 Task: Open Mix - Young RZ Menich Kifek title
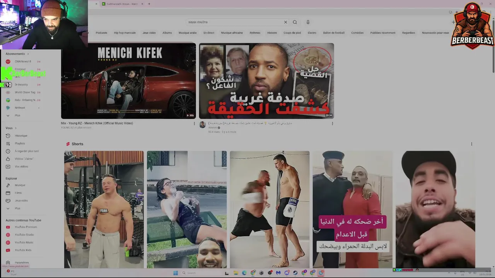point(97,124)
